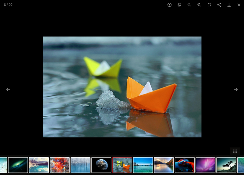Toggle the thumbnail strip grid button
Screen dimensions: 244x175
pyautogui.click(x=235, y=151)
